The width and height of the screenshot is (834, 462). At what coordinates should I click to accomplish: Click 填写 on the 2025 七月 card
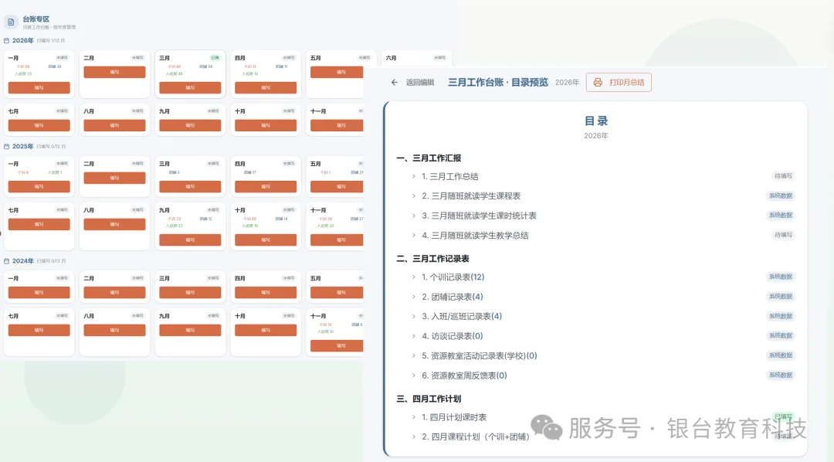click(x=39, y=224)
